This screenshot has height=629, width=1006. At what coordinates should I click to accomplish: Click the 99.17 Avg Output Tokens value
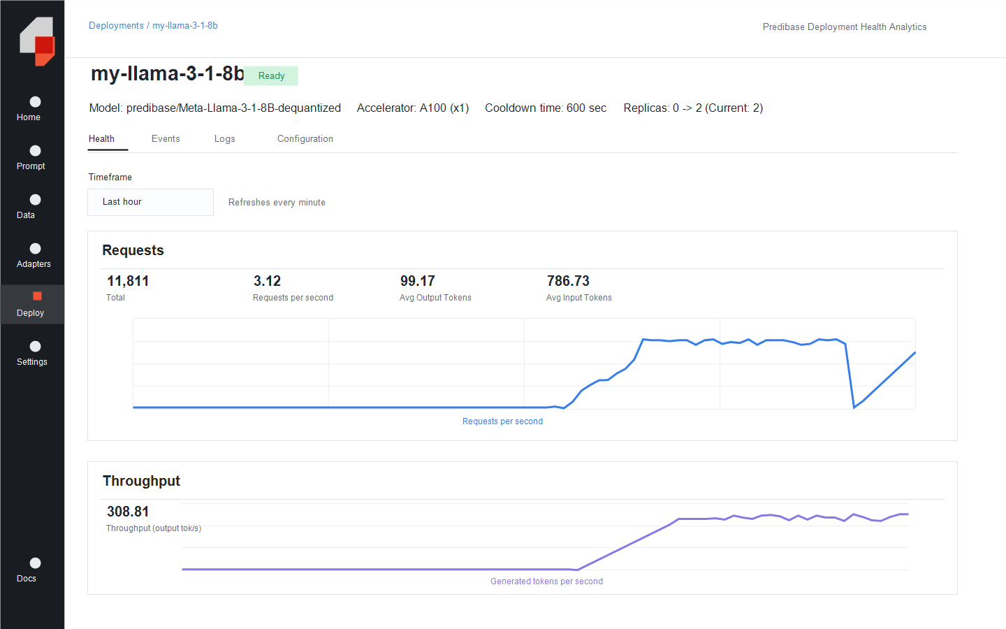point(417,281)
